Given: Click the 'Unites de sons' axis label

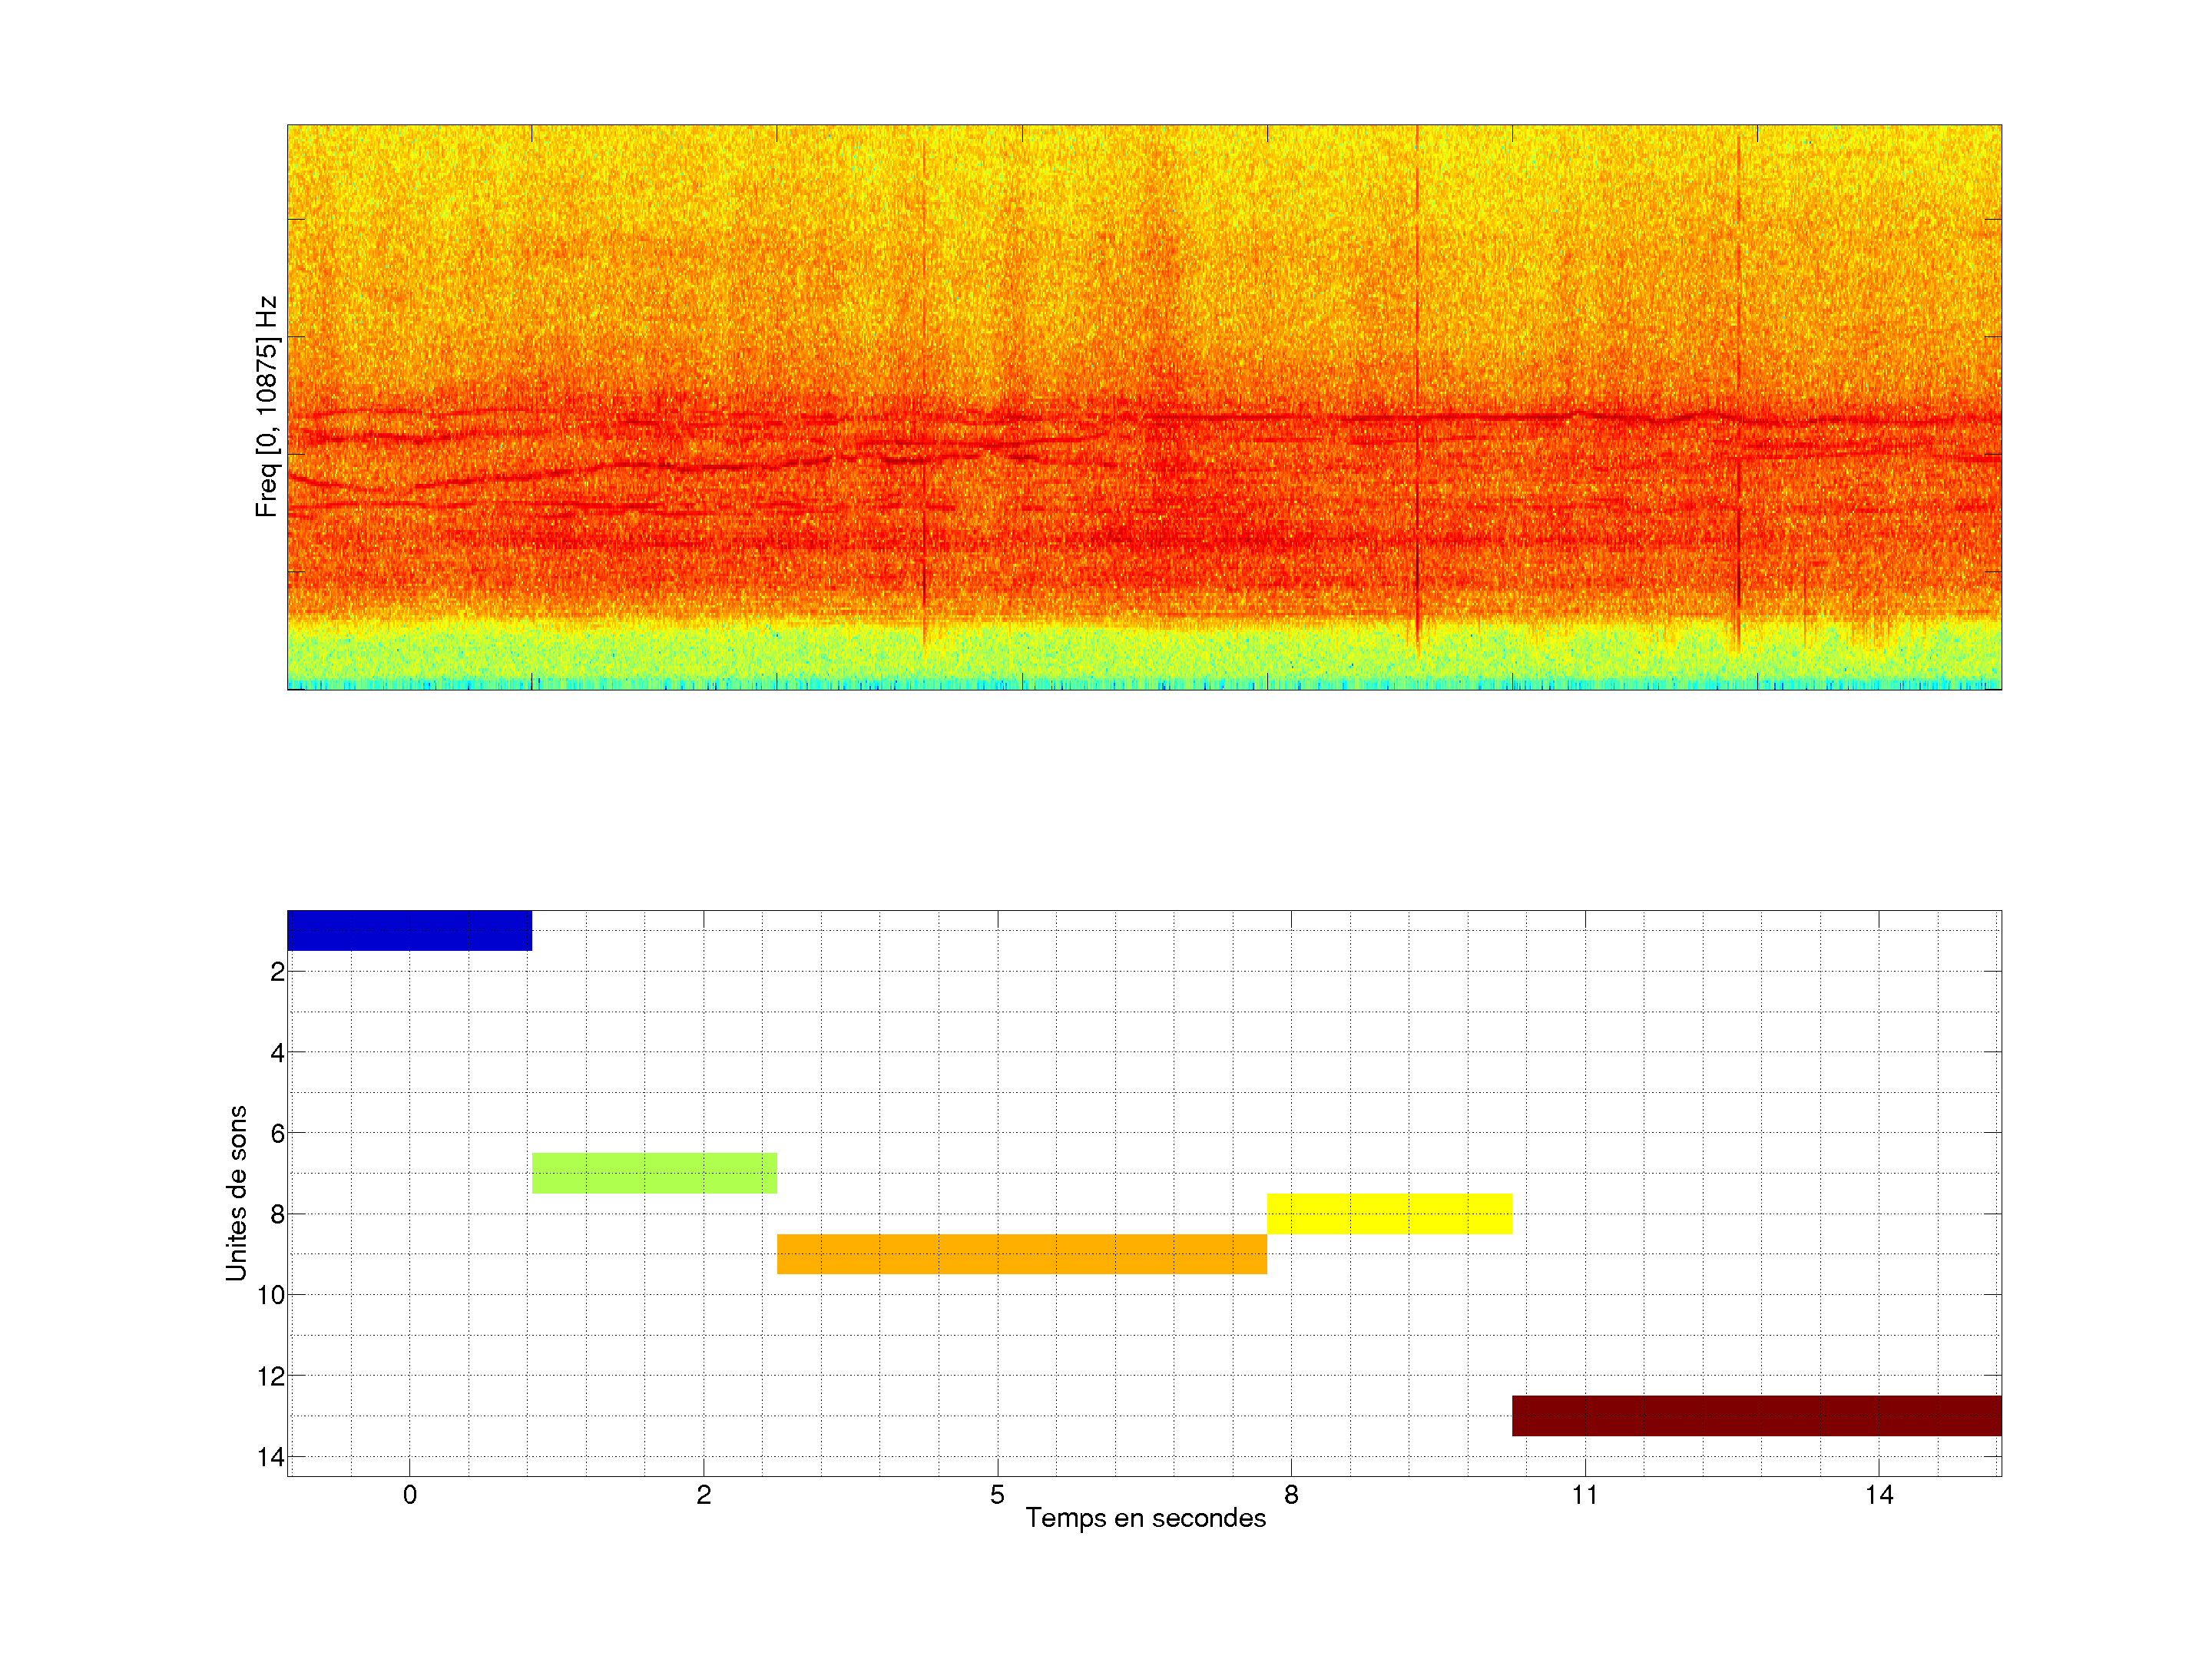Looking at the screenshot, I should click(236, 1193).
